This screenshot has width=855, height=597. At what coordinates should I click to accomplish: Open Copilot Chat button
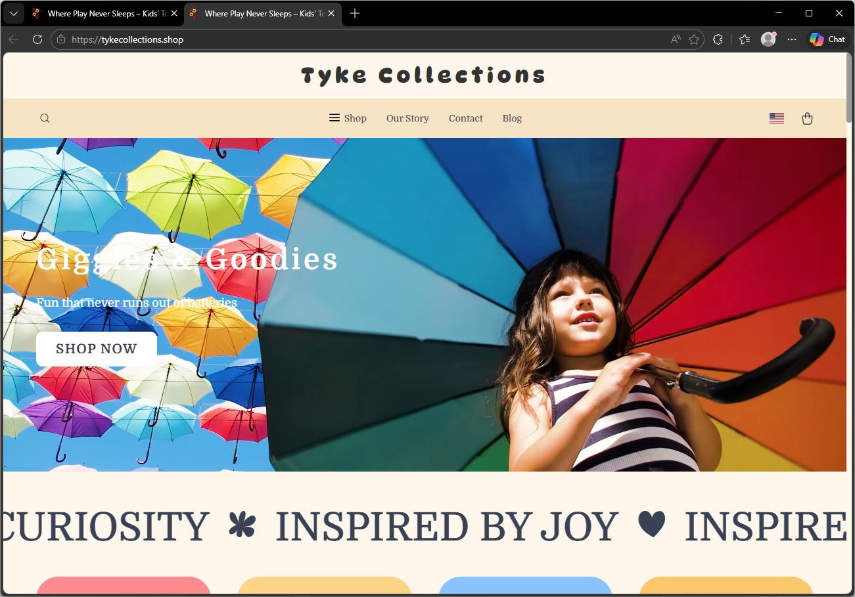point(827,39)
